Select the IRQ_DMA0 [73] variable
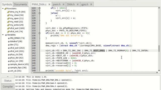Viewport: 161px width, 90px height. (x=17, y=38)
